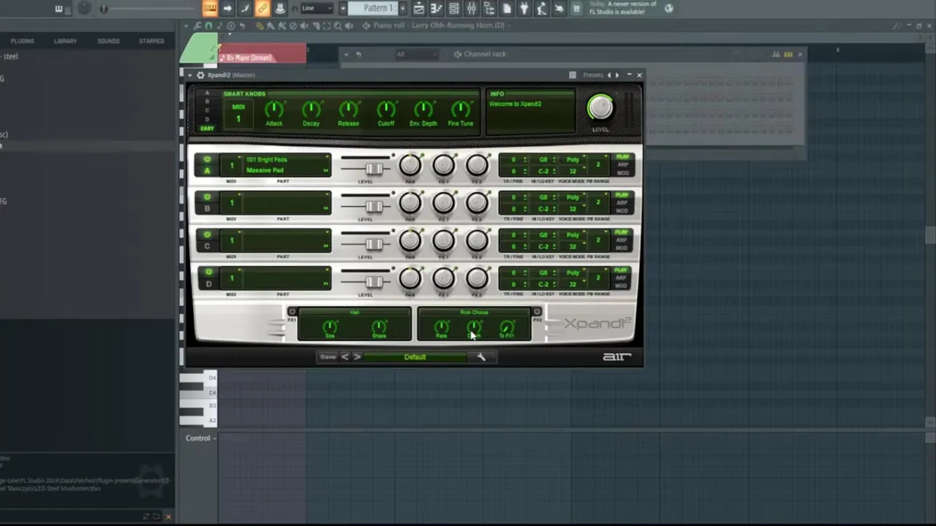The image size is (936, 526).
Task: Open the Channel rack from the top toolbar
Action: click(x=453, y=8)
